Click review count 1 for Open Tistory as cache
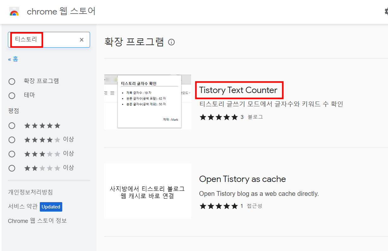Image resolution: width=388 pixels, height=251 pixels. coord(242,206)
